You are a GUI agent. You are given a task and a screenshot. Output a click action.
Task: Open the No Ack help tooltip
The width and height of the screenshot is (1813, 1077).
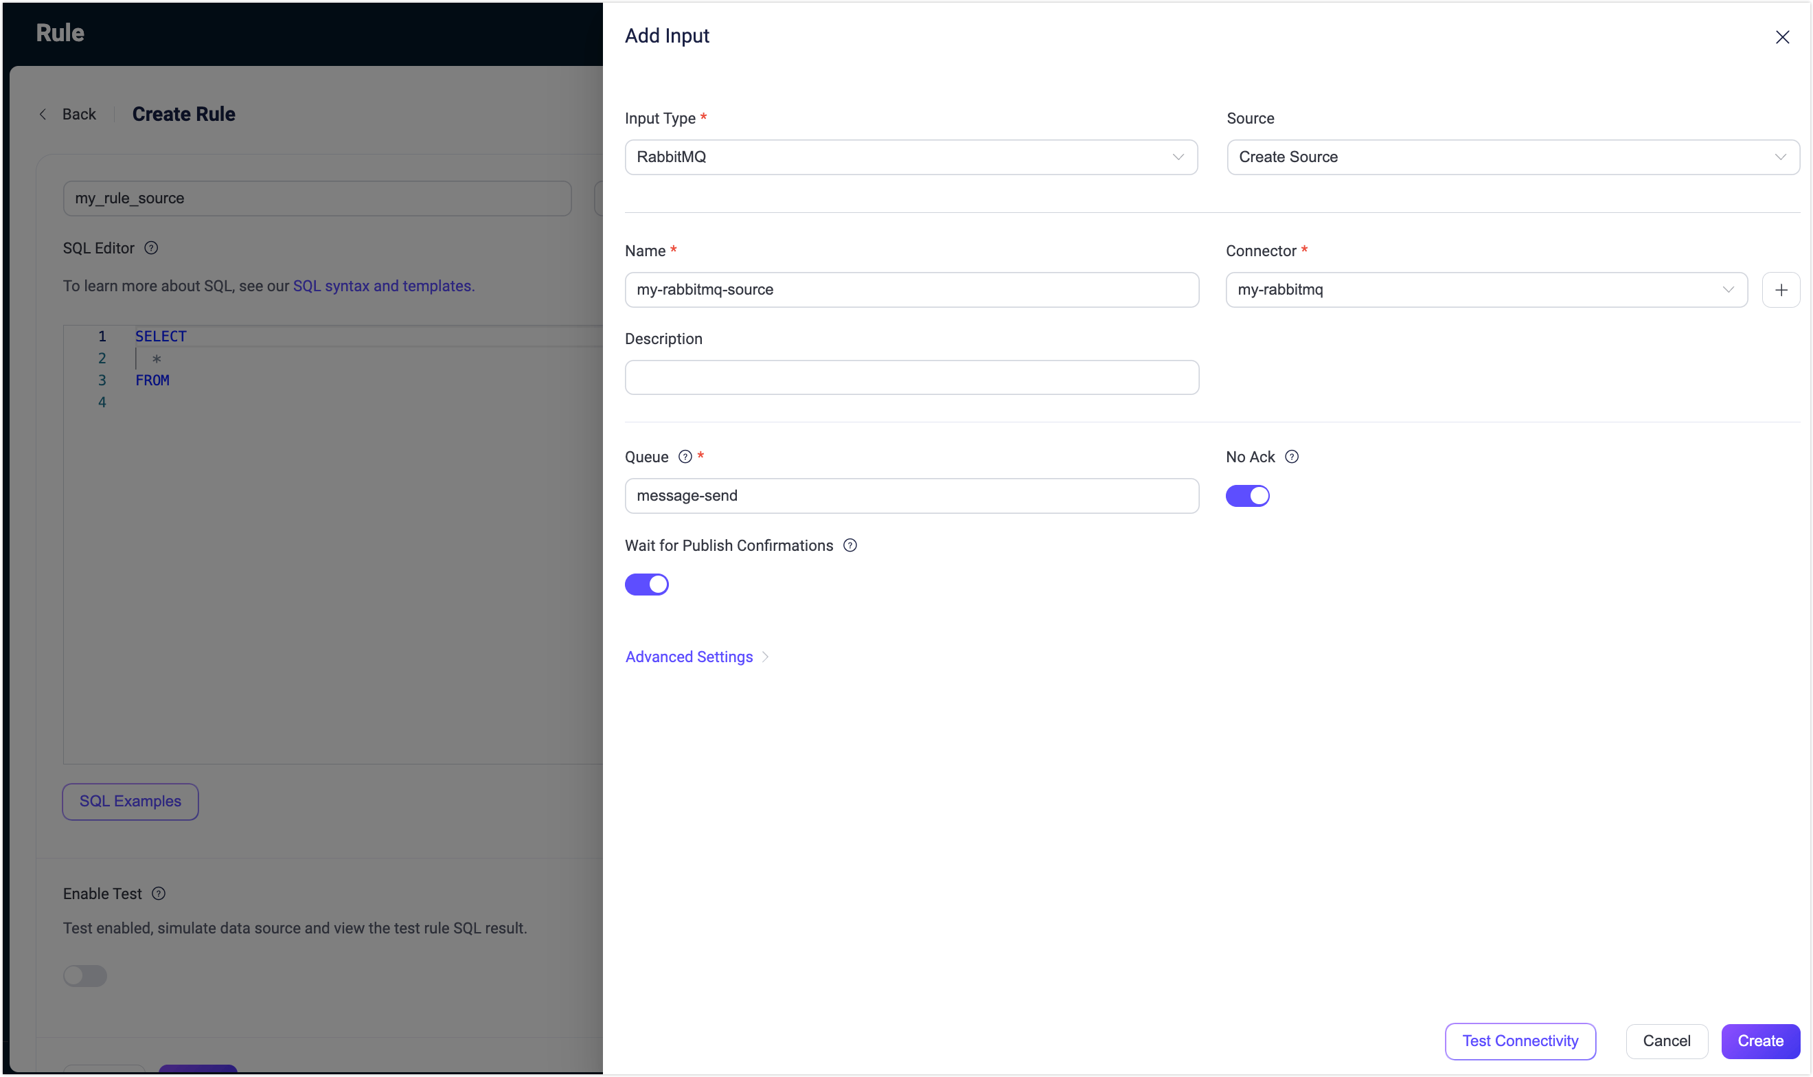tap(1292, 457)
